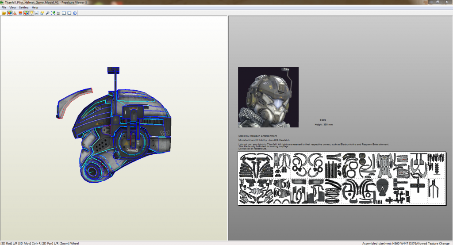Open settings with the wrench icon
Image resolution: width=453 pixels, height=245 pixels.
tap(47, 13)
